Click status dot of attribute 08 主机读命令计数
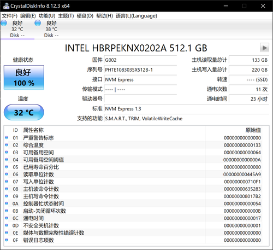273x250 pixels. pyautogui.click(x=7, y=189)
